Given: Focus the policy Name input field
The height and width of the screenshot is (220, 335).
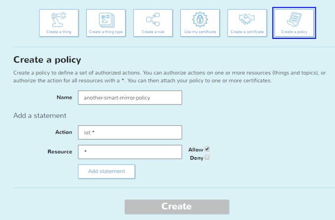Looking at the screenshot, I should point(130,98).
